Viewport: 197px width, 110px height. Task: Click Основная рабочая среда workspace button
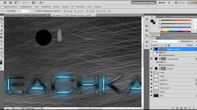pyautogui.click(x=144, y=3)
